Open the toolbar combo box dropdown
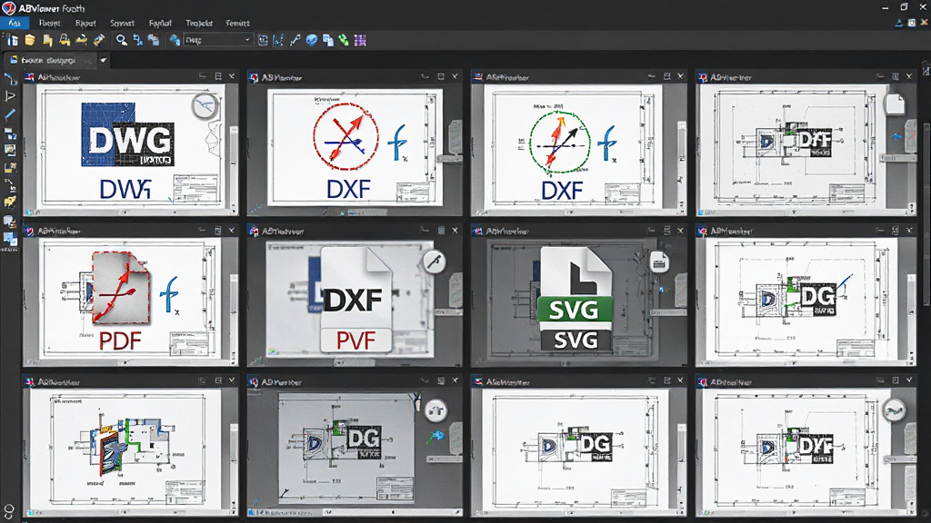Image resolution: width=931 pixels, height=523 pixels. tap(247, 40)
